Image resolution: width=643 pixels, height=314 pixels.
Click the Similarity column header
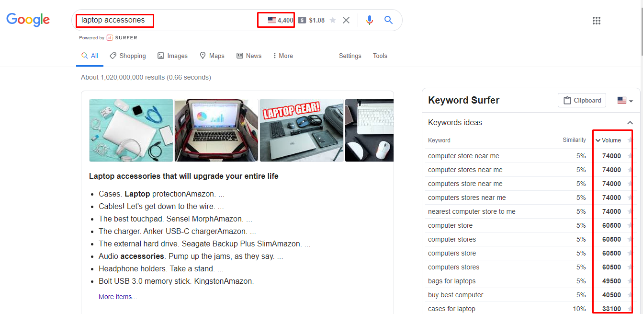click(574, 140)
